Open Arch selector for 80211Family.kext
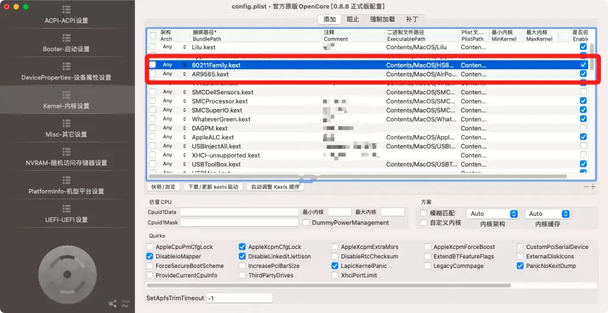The width and height of the screenshot is (608, 313). coord(174,65)
